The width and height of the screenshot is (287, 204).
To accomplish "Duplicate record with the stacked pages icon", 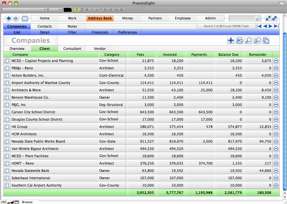I will click(266, 40).
